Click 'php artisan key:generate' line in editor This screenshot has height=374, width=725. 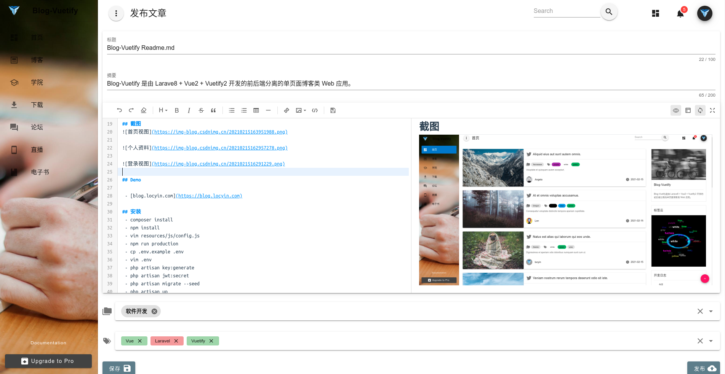pos(162,268)
